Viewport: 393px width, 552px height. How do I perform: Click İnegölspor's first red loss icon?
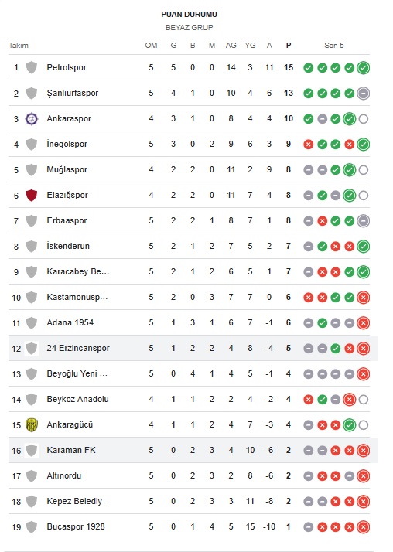coord(308,145)
